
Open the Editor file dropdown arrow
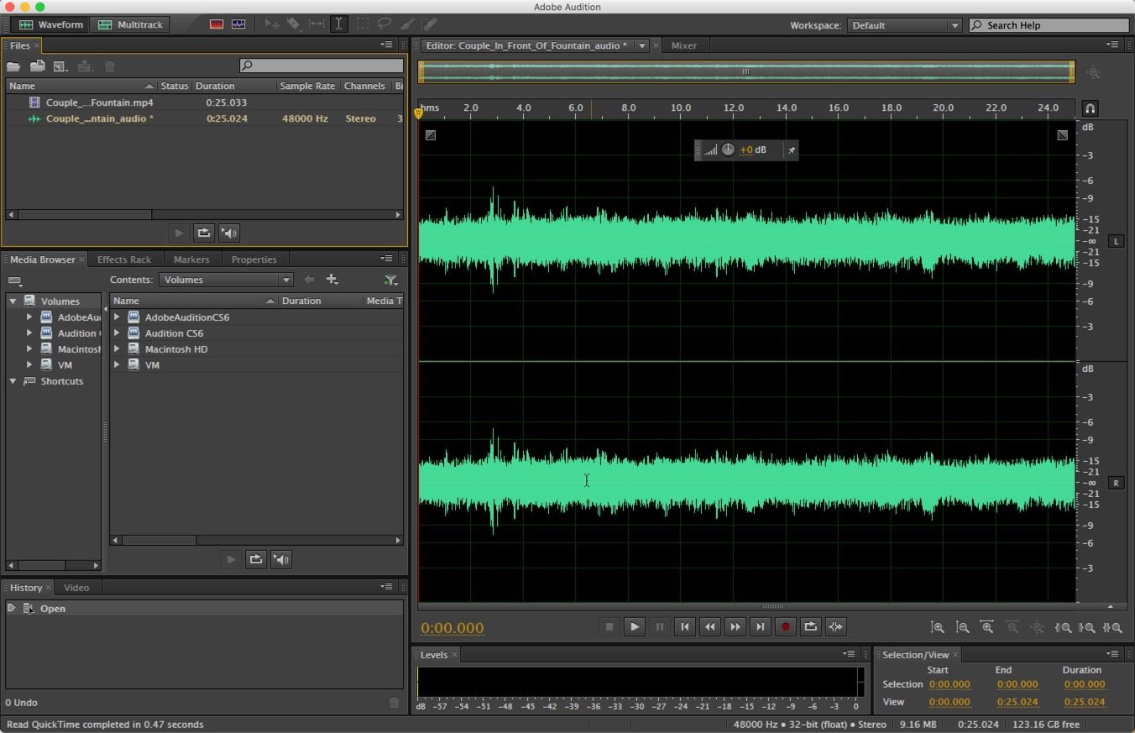[x=642, y=45]
